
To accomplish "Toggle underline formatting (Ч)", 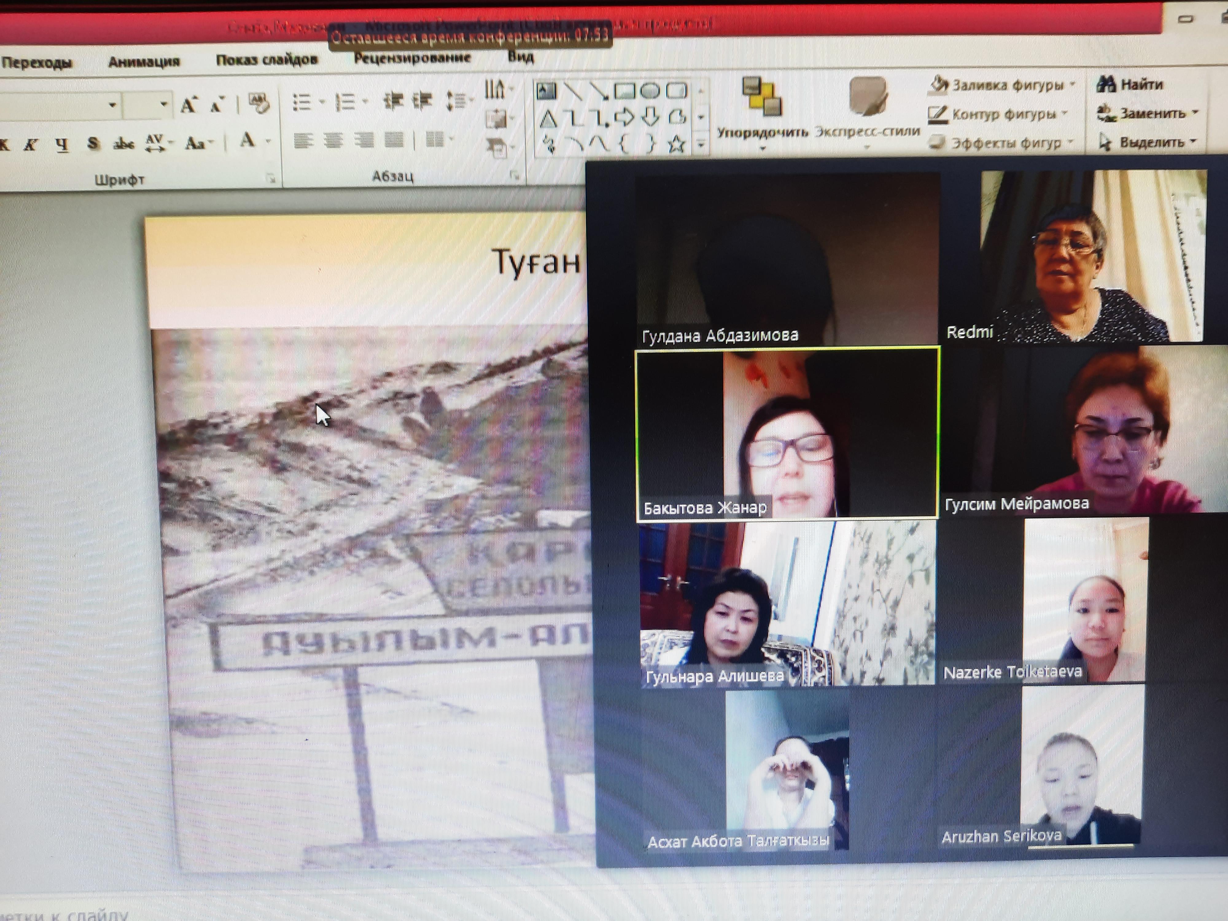I will pos(62,145).
